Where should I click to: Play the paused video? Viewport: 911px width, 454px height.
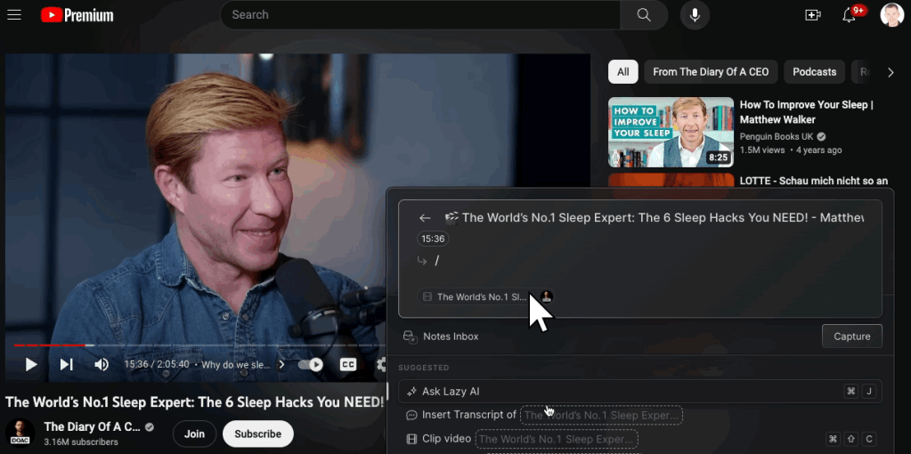coord(31,364)
